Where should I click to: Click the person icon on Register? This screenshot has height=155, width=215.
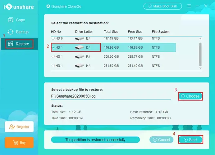point(12,127)
